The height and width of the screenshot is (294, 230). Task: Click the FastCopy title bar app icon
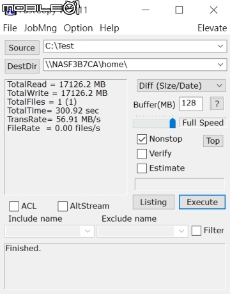(x=10, y=12)
